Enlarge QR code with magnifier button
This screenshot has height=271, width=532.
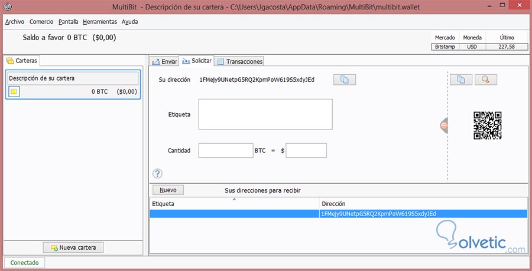pyautogui.click(x=485, y=80)
